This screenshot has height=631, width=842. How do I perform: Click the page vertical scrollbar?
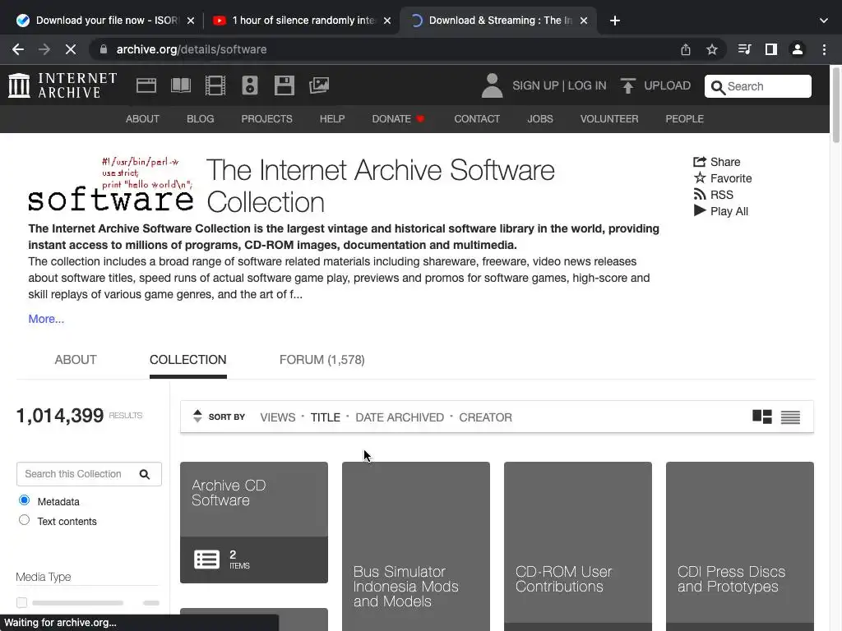pos(835,104)
